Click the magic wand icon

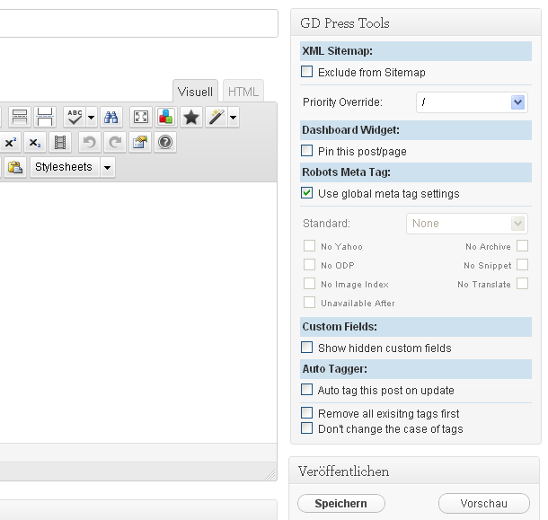(x=217, y=117)
